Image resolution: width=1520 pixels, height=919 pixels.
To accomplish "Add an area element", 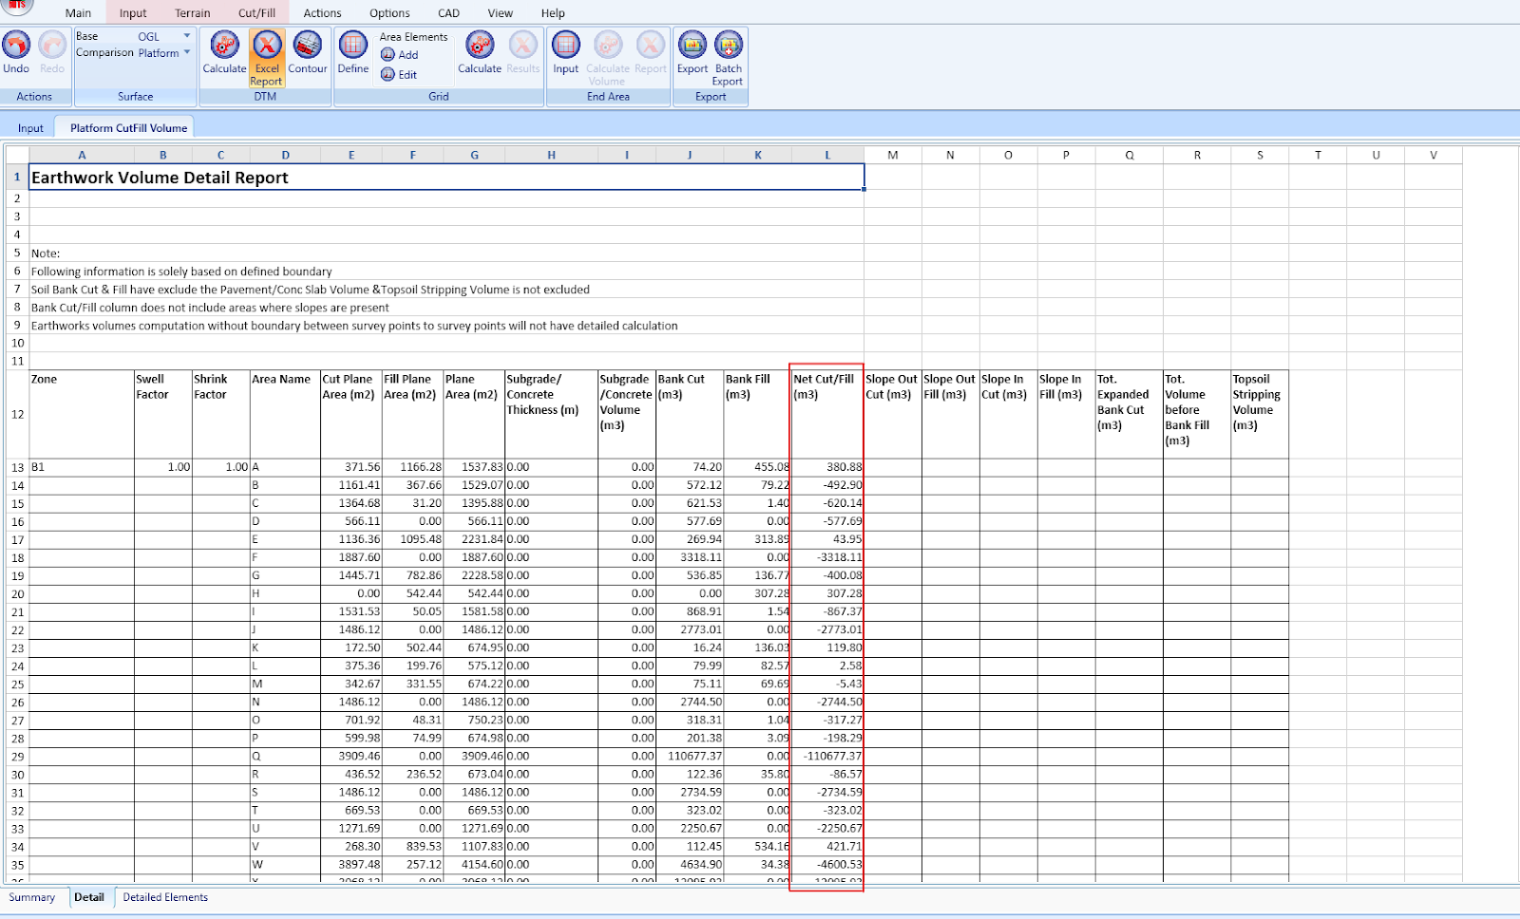I will [x=400, y=55].
